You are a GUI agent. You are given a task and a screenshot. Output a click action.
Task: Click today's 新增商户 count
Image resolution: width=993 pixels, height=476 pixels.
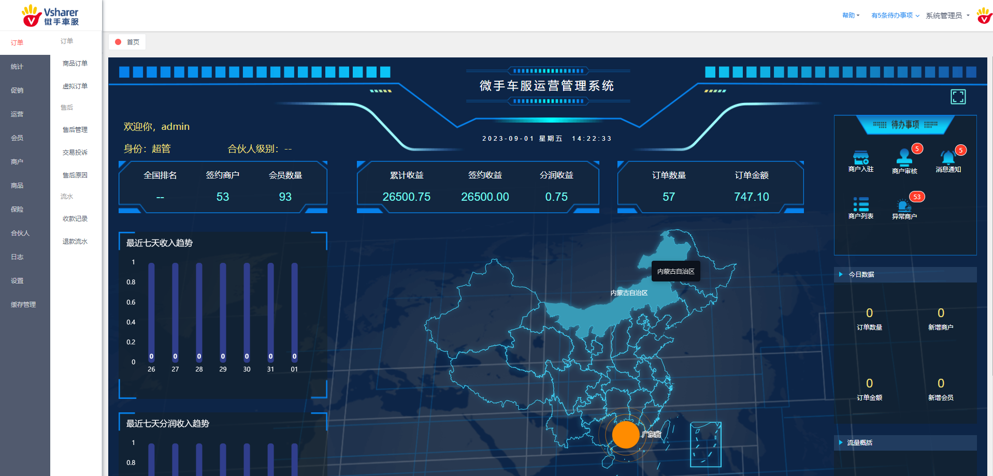tap(941, 313)
